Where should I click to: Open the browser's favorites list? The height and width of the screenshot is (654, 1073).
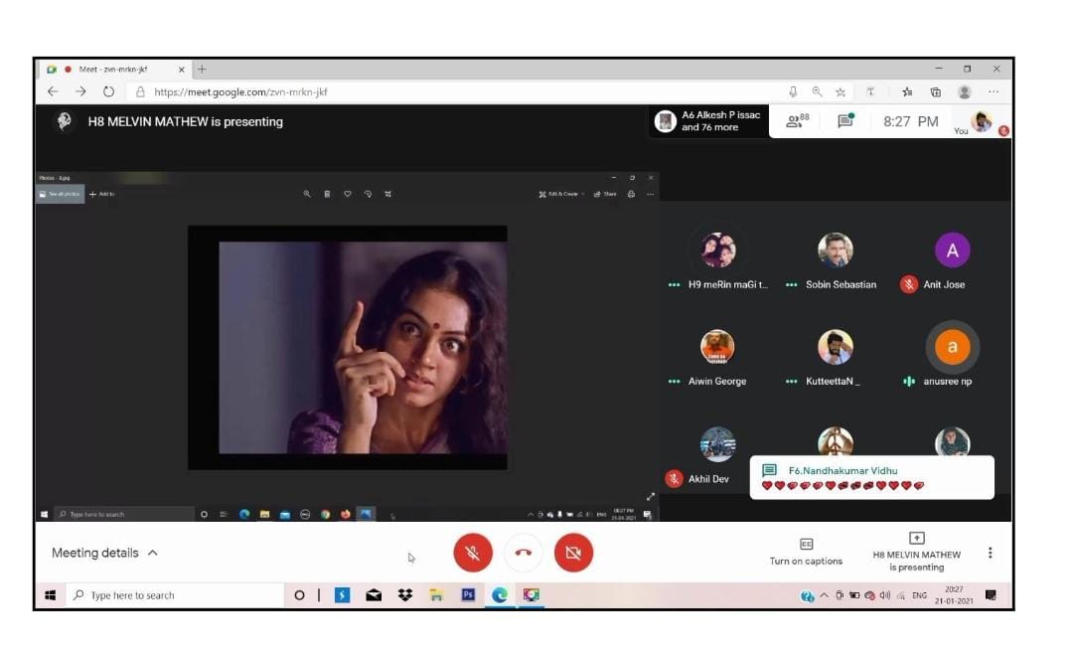(x=907, y=91)
